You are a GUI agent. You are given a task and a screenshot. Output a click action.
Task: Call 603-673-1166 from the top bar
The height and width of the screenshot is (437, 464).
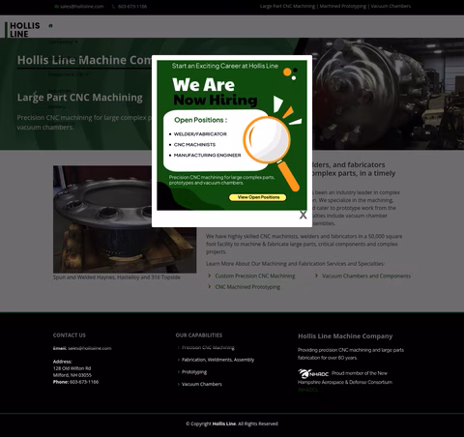(132, 7)
